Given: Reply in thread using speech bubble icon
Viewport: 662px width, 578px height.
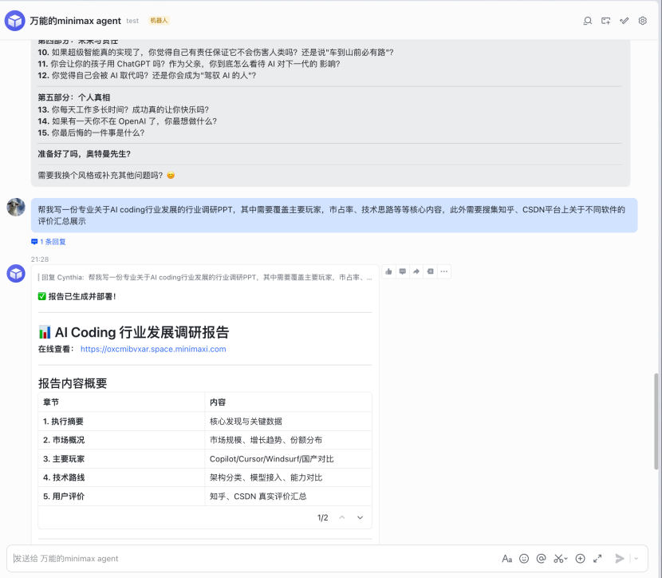Looking at the screenshot, I should click(x=402, y=271).
